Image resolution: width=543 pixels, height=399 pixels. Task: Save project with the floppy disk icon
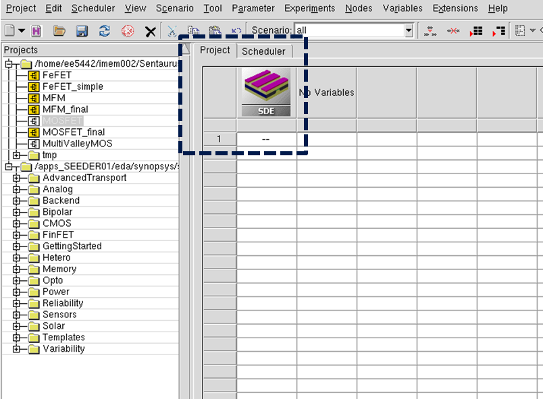pyautogui.click(x=82, y=31)
